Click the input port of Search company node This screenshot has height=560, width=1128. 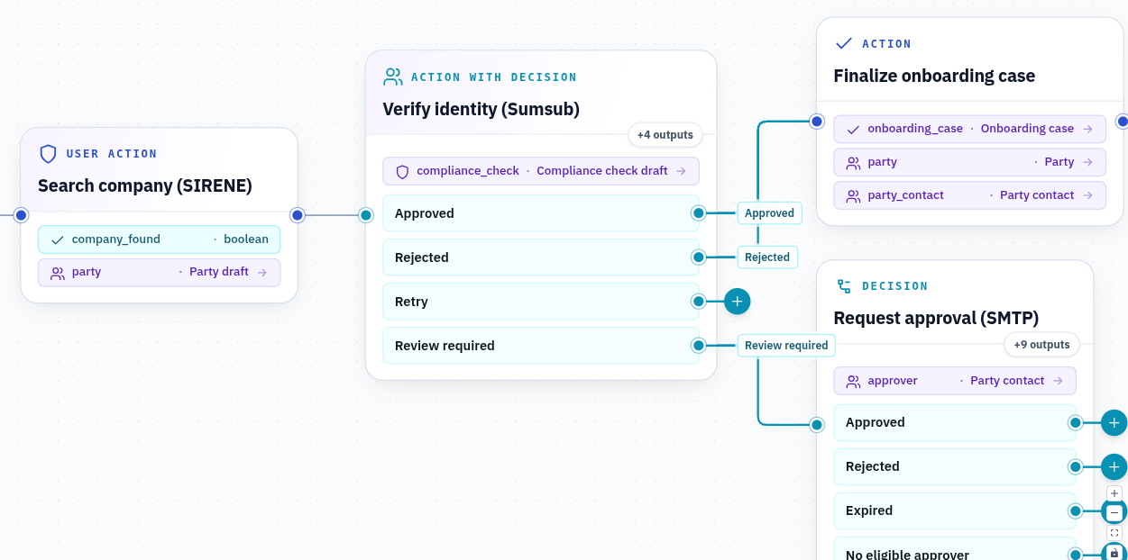click(x=21, y=215)
